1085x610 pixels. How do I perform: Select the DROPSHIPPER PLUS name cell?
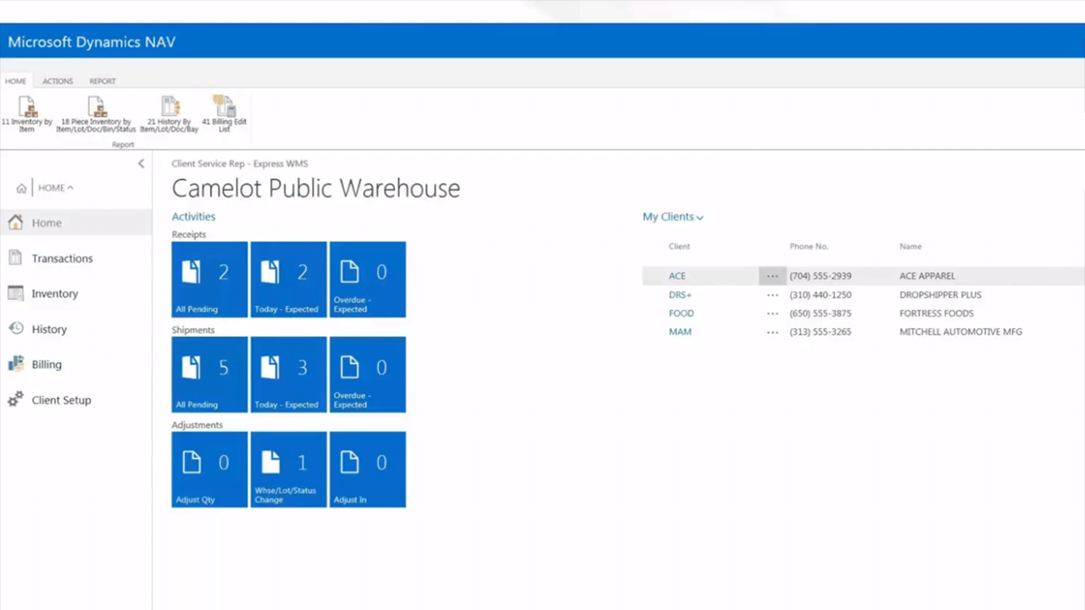pos(940,295)
